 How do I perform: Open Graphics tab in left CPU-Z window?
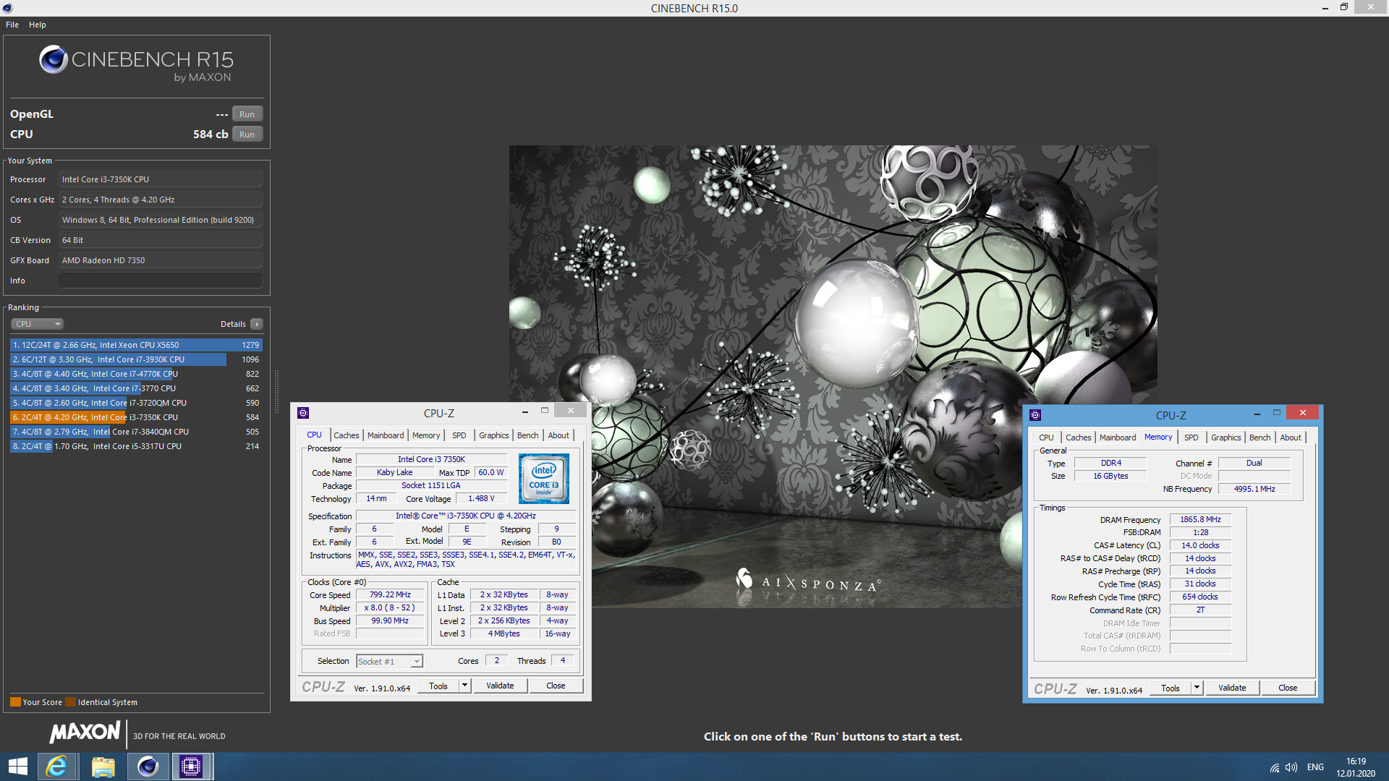[494, 435]
